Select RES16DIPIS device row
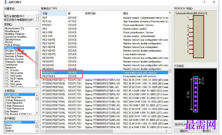Screen dimensions: 222x135 [105, 54]
